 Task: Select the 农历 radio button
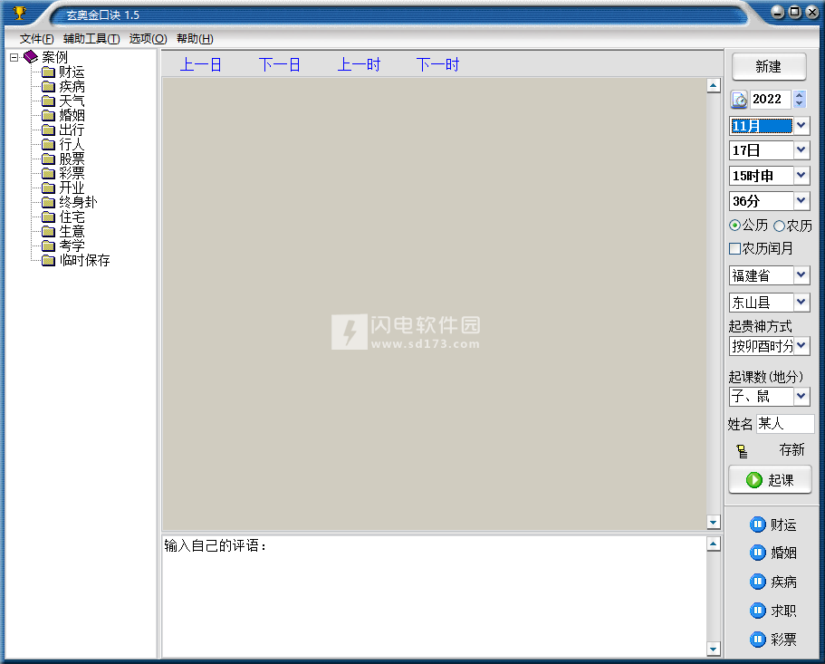779,226
